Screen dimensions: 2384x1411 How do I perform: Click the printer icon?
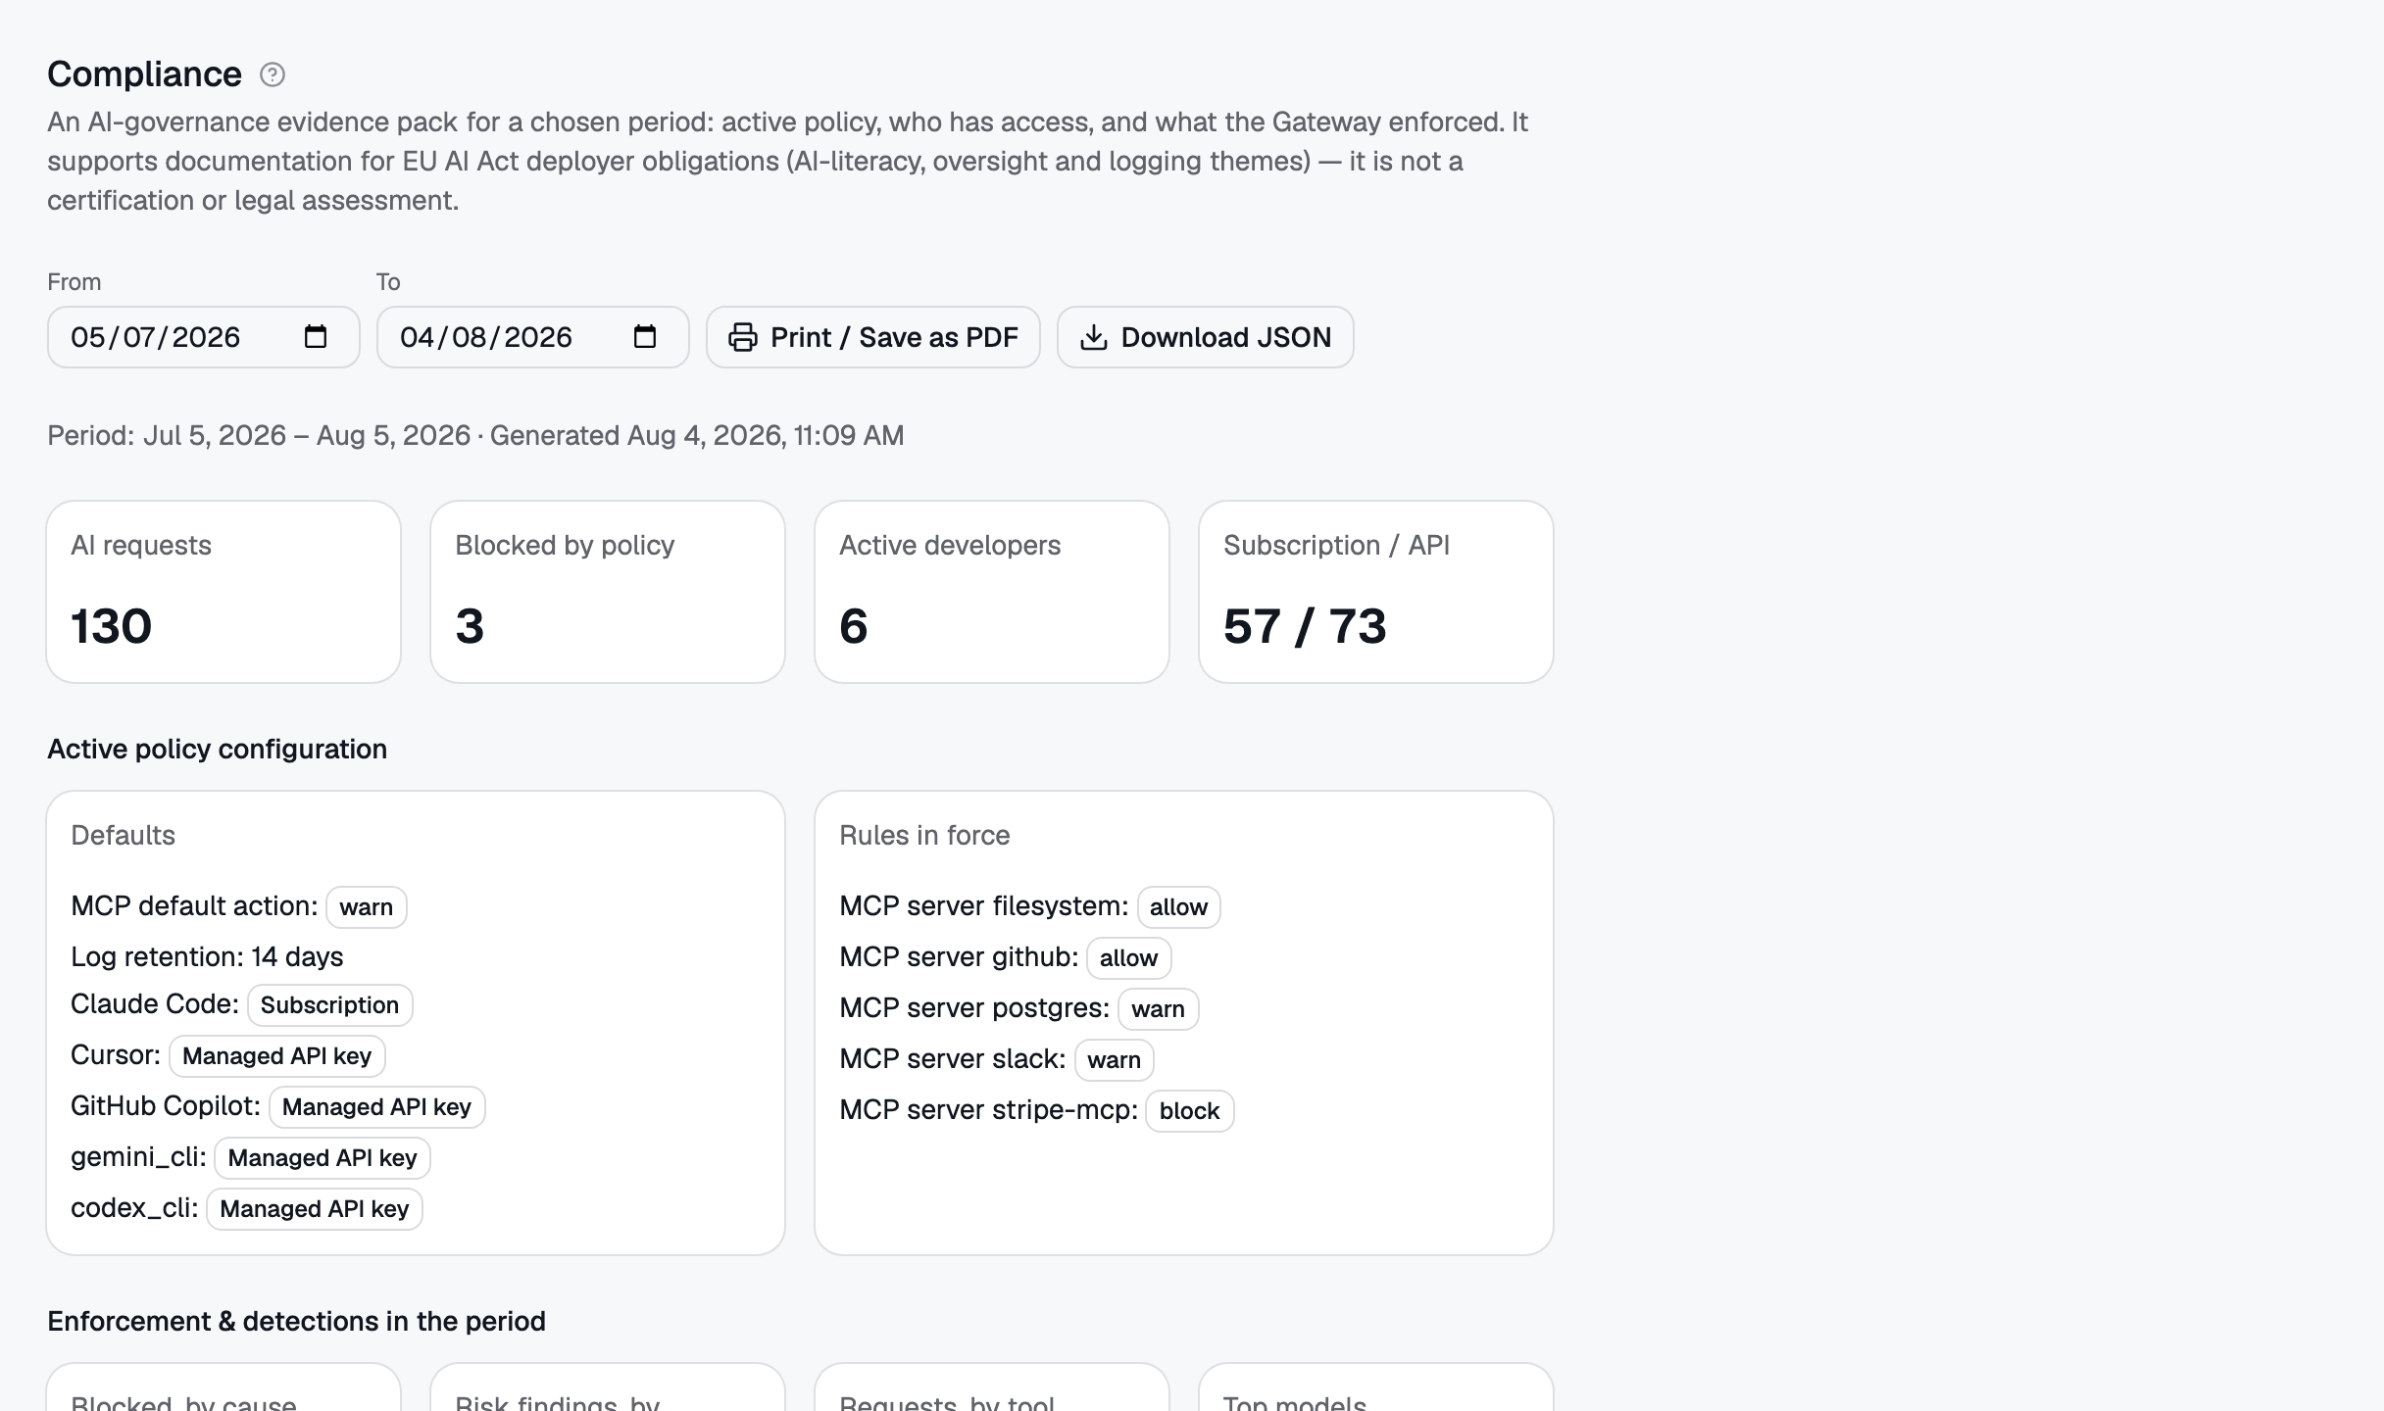743,337
